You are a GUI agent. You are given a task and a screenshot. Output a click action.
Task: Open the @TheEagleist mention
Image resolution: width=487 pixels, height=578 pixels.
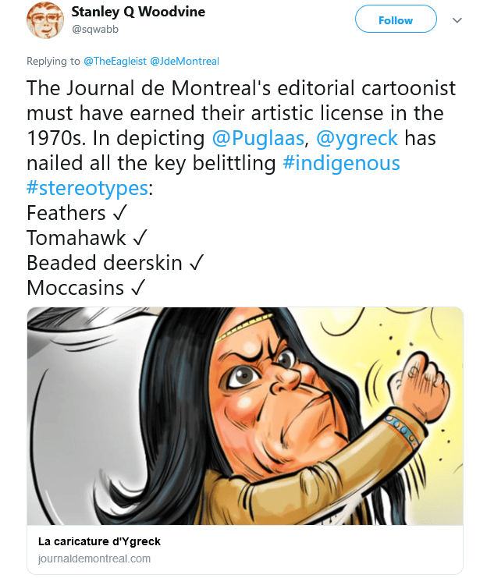point(116,61)
